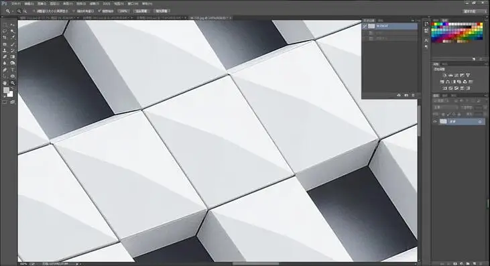Select the Brush tool
This screenshot has height=266, width=490.
pyautogui.click(x=13, y=44)
